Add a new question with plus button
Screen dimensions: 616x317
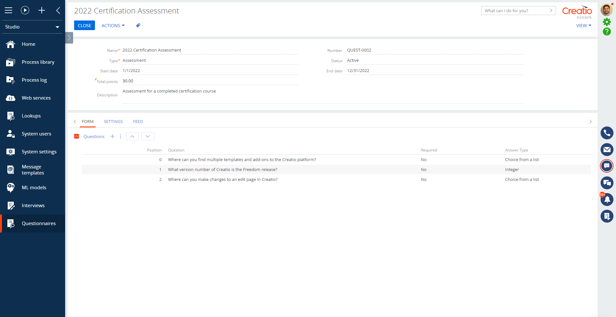click(x=112, y=136)
